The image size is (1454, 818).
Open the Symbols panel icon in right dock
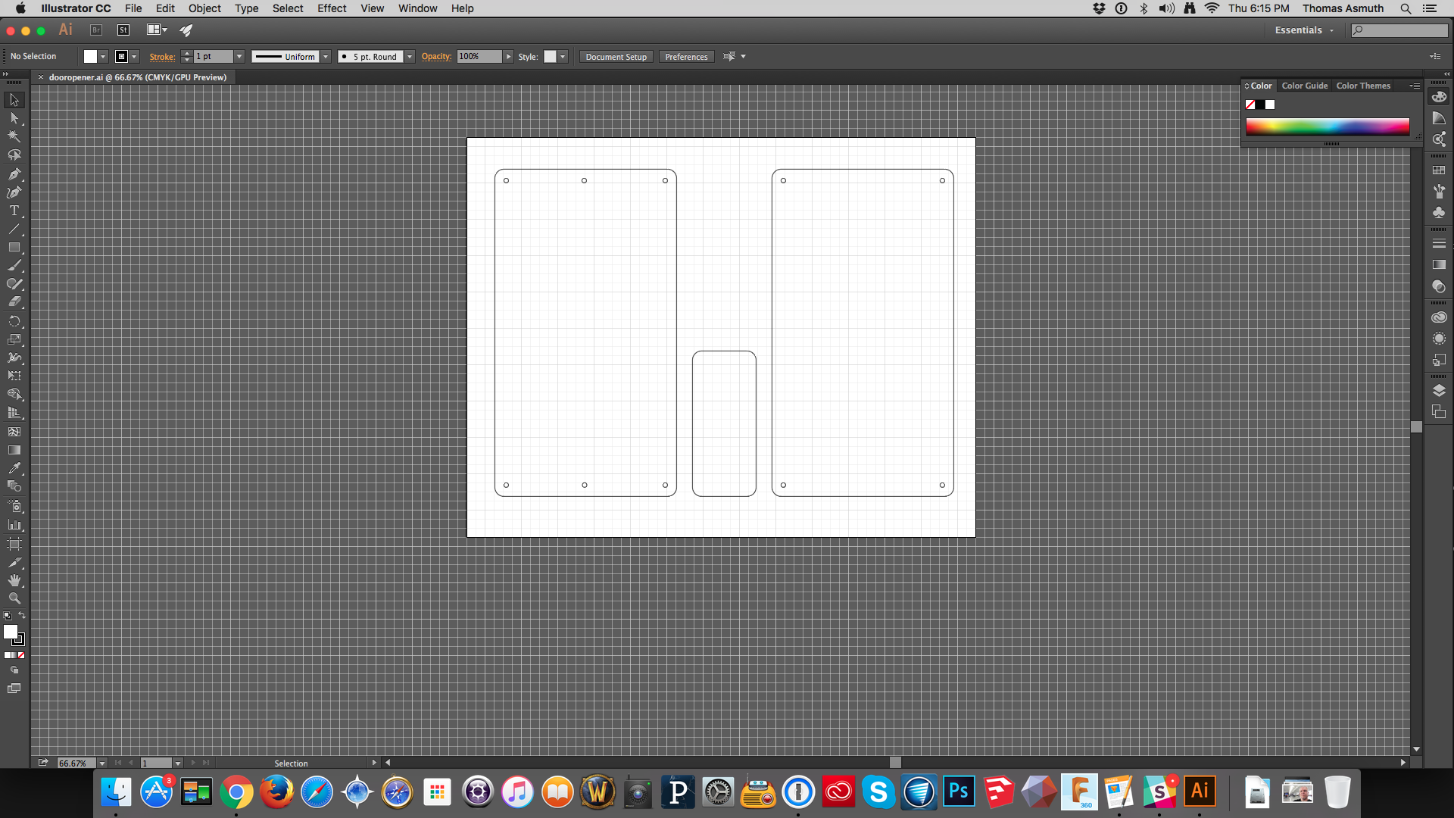click(x=1439, y=213)
